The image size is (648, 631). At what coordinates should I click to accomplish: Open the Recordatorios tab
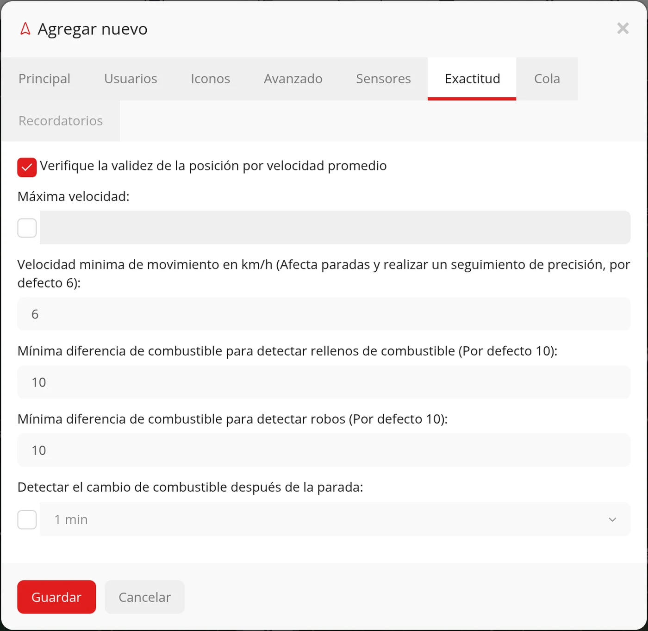pyautogui.click(x=61, y=121)
